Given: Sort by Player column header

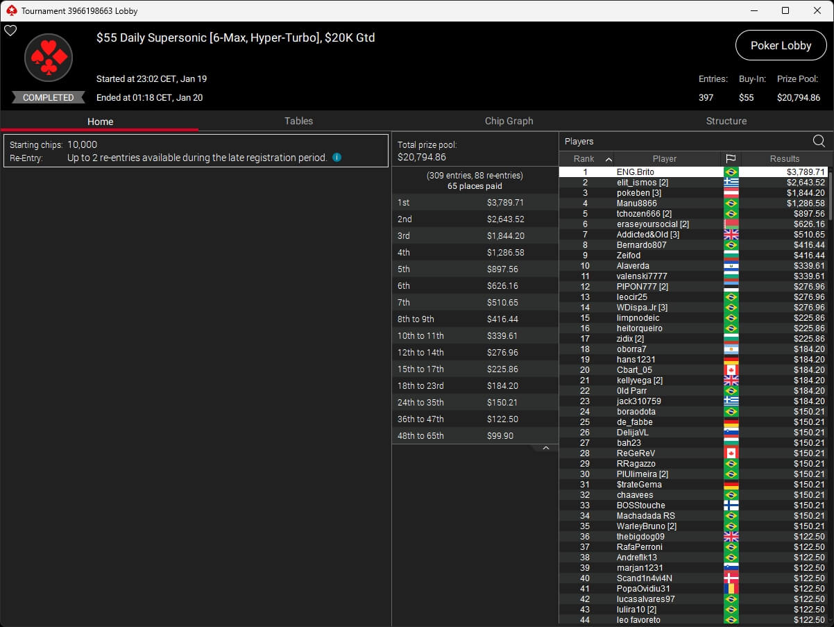Looking at the screenshot, I should click(x=664, y=159).
